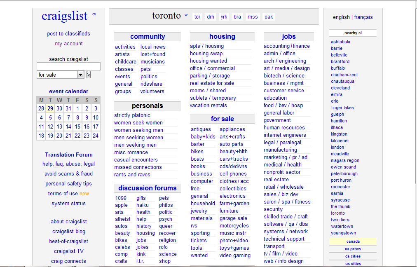The image size is (417, 267).
Task: Click the "w" link next to toronto
Action: coord(186,15)
